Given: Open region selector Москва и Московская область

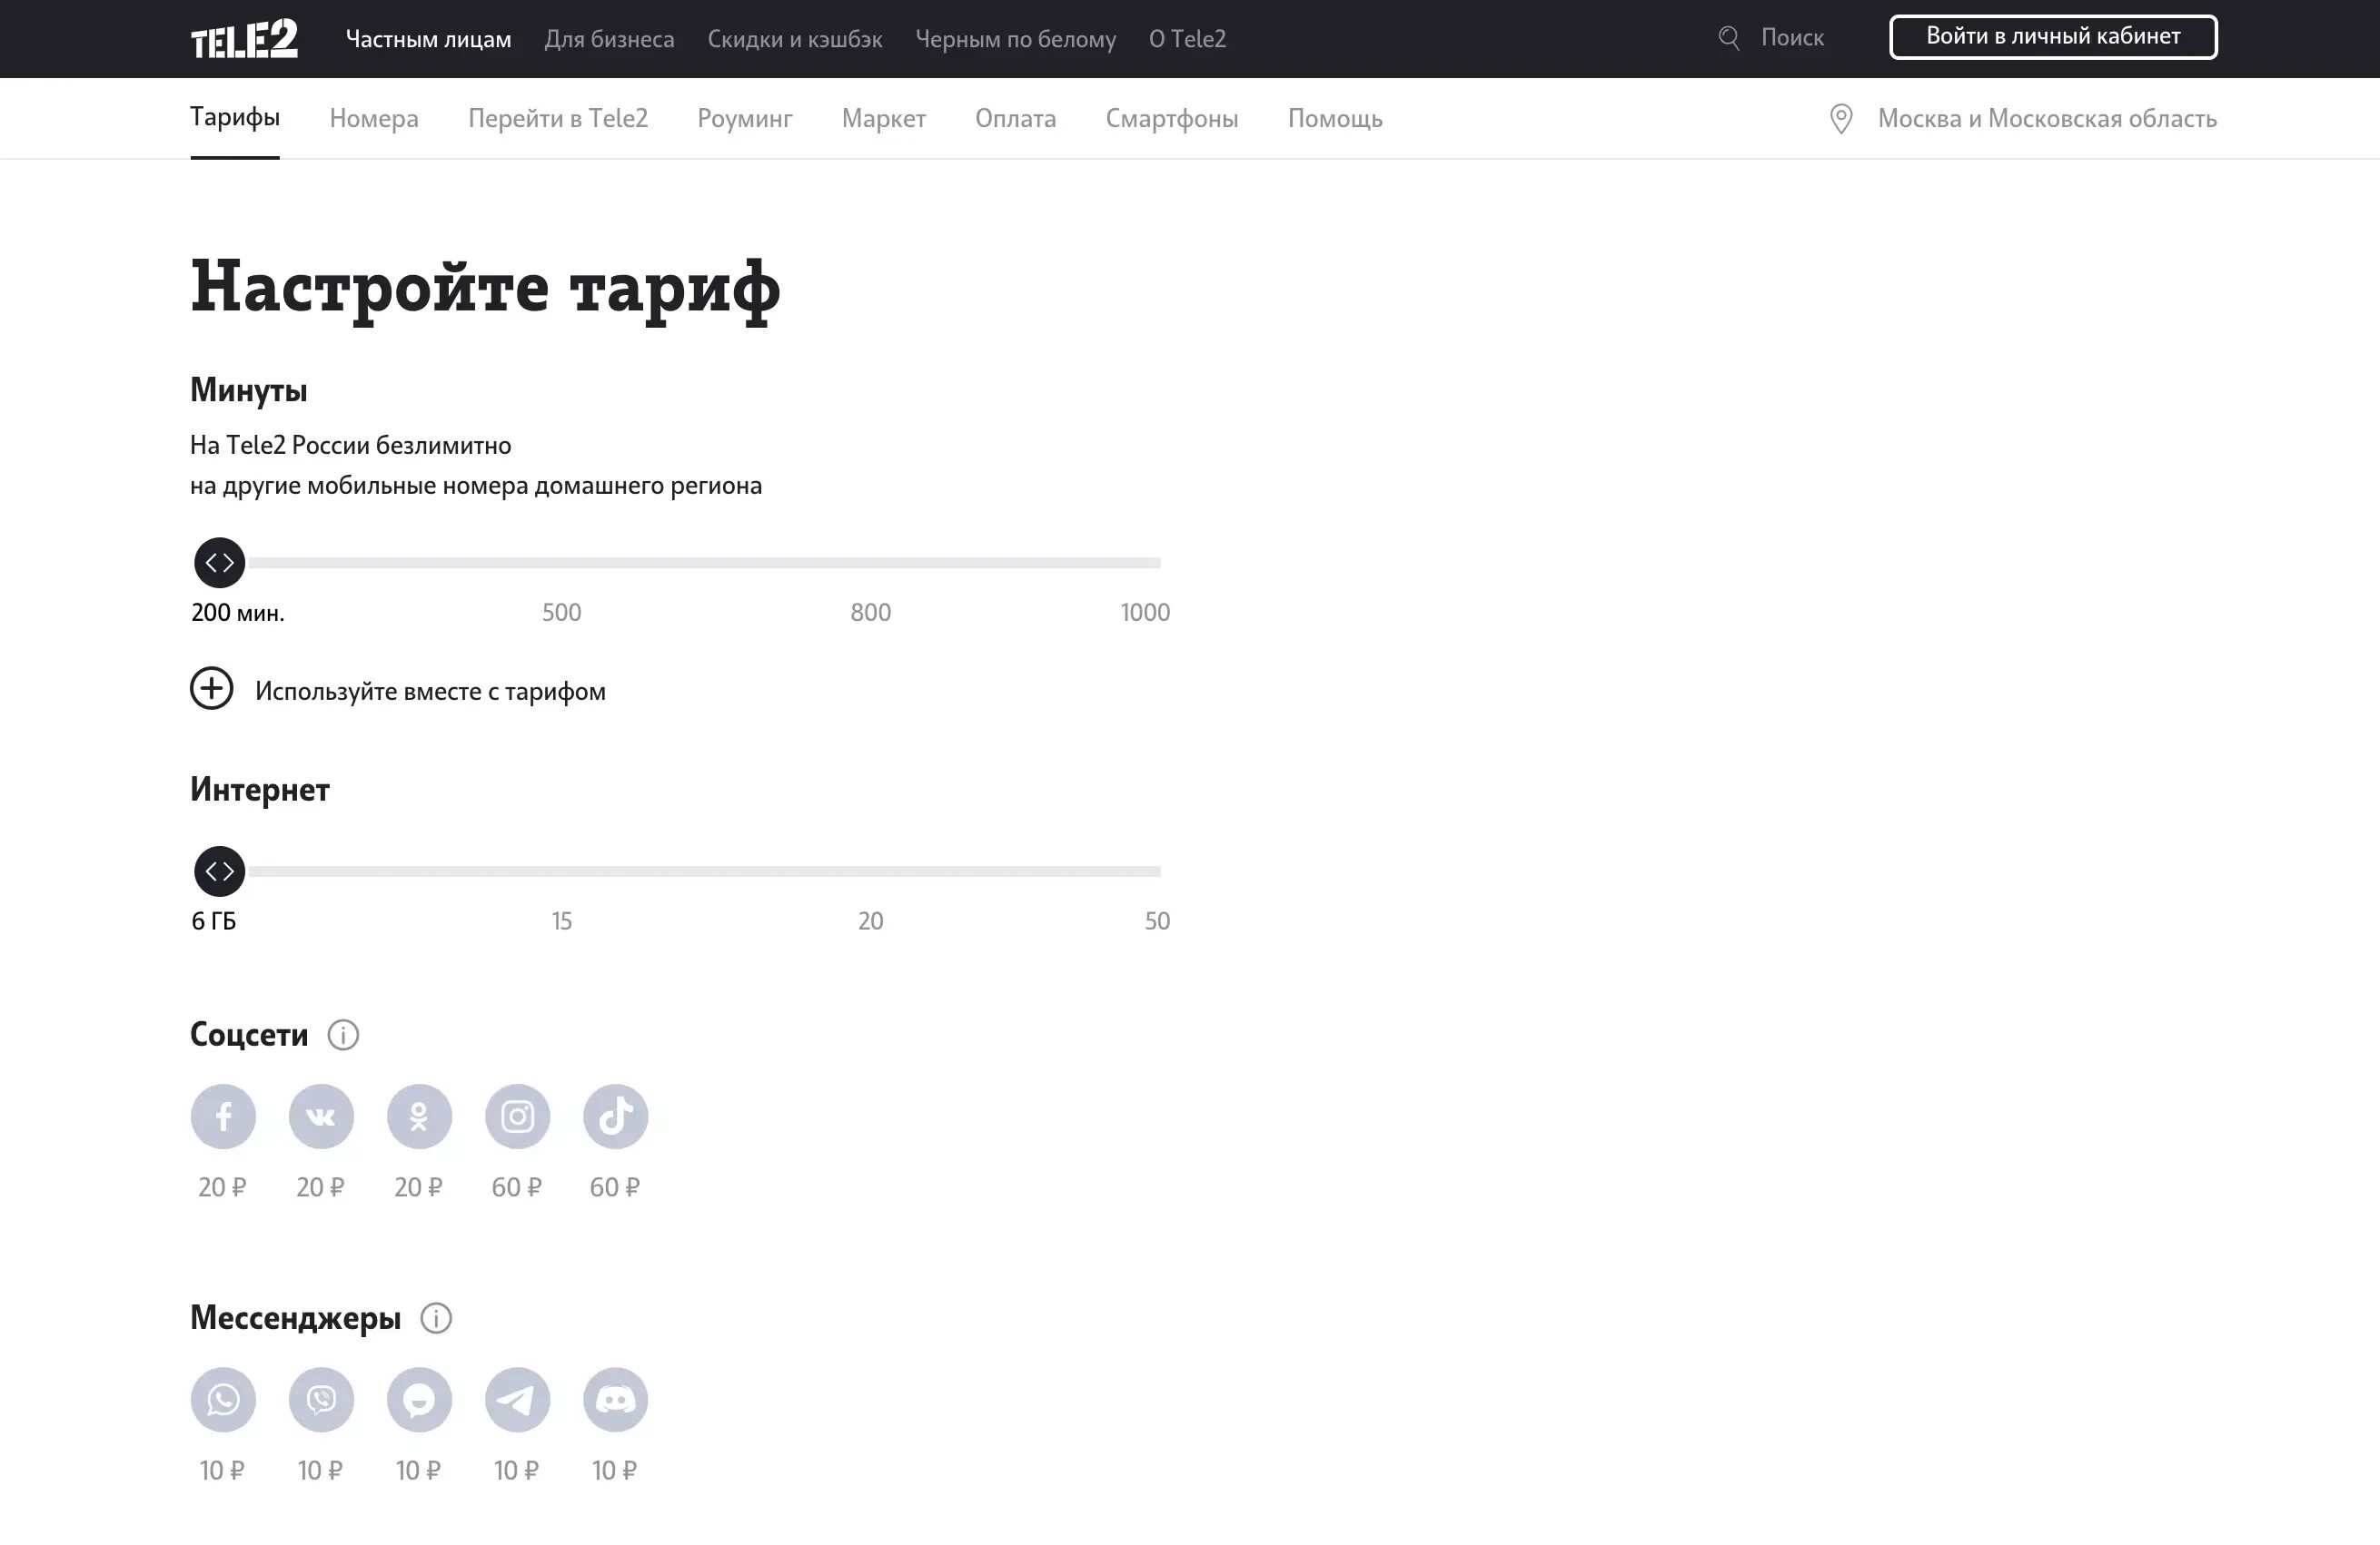Looking at the screenshot, I should [2046, 119].
